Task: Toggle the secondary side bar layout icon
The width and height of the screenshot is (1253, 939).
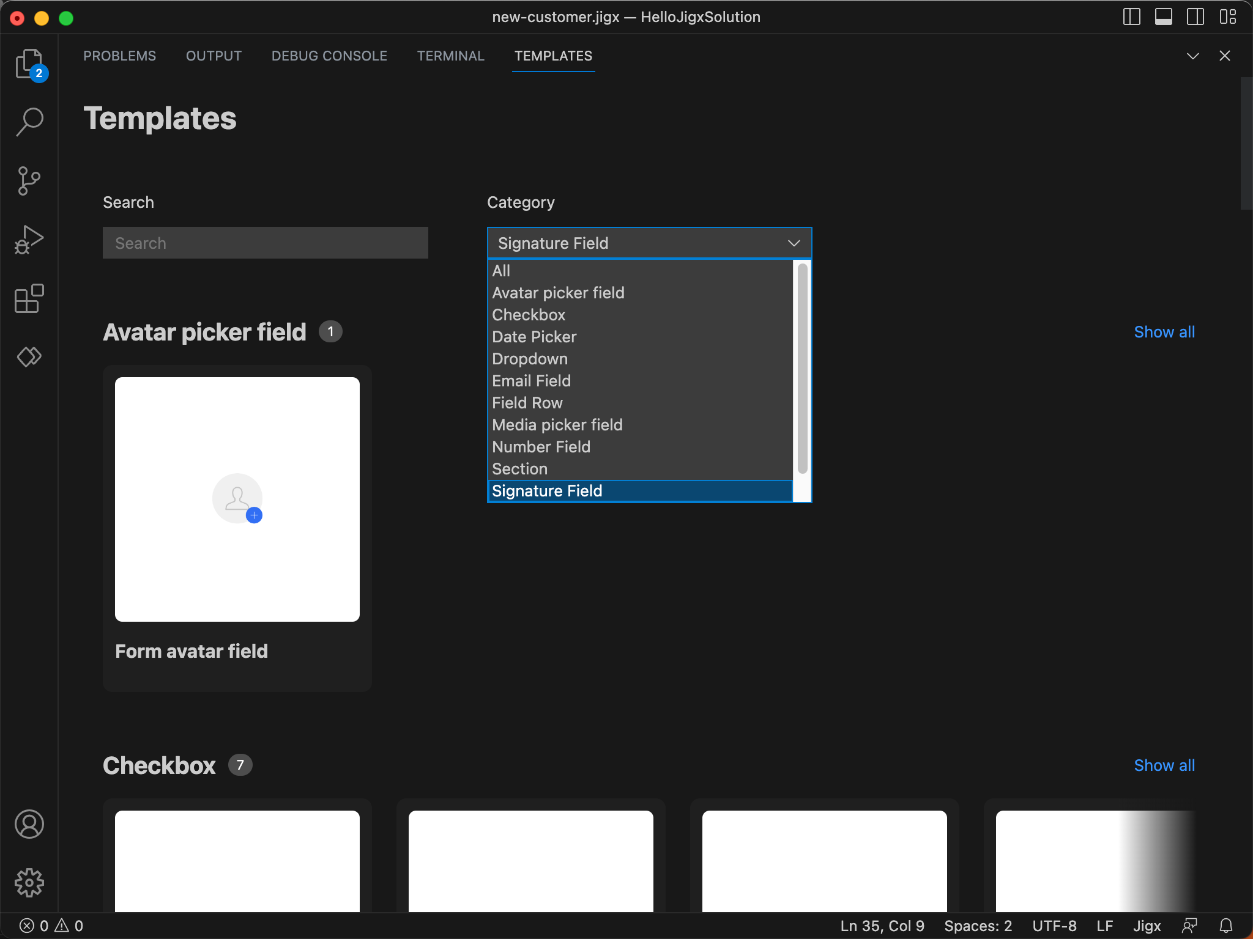Action: 1195,17
